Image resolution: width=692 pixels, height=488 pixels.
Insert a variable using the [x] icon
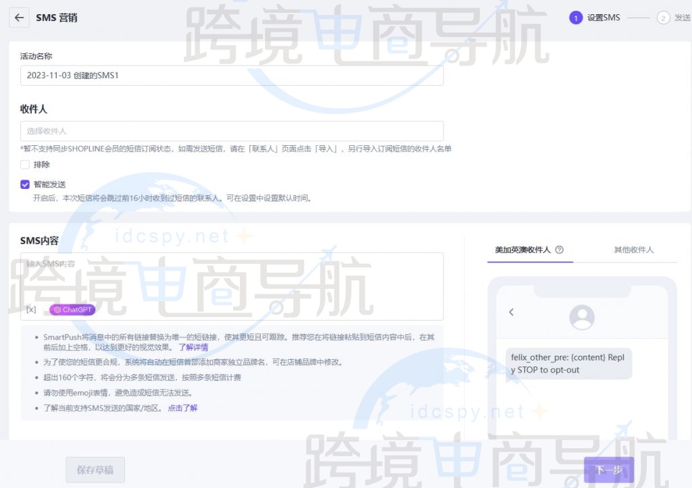(x=30, y=310)
